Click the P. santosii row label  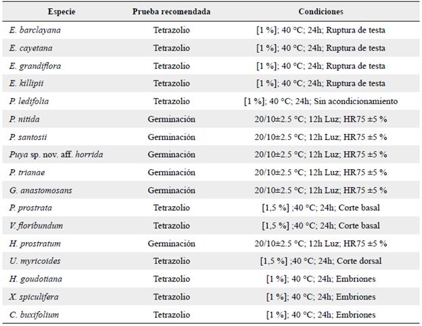tap(28, 137)
